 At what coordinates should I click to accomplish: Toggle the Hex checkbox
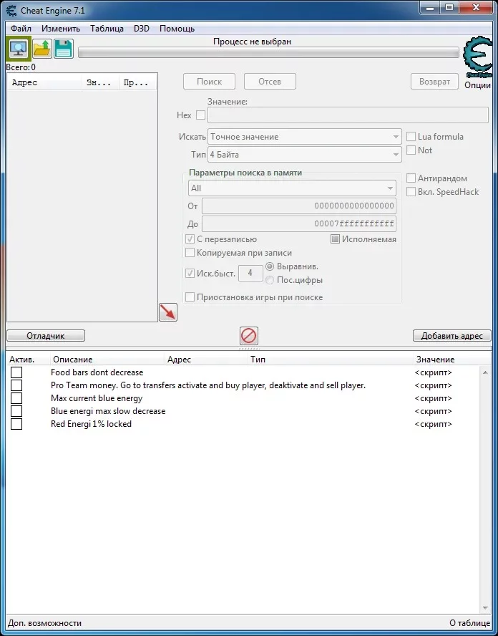click(200, 115)
